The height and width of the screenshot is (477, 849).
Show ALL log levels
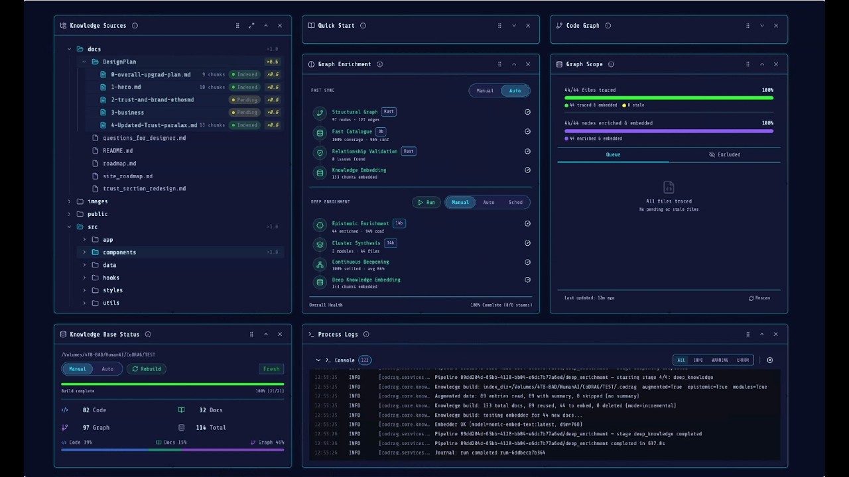point(681,360)
